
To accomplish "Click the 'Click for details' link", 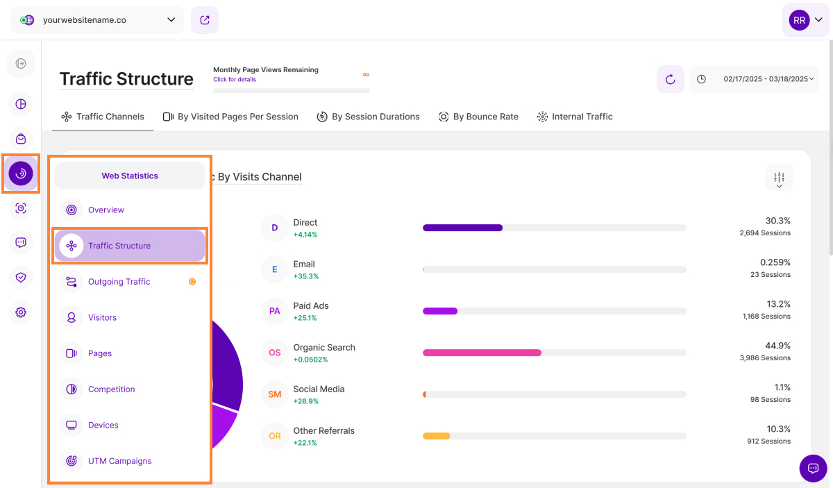I will click(x=235, y=80).
